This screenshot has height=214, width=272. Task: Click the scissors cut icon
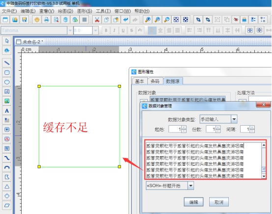97,20
